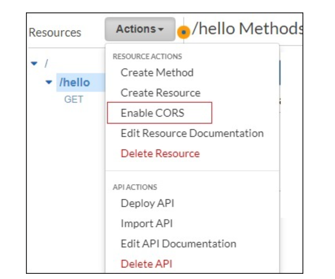Choose Create Resource from the menu

point(160,93)
